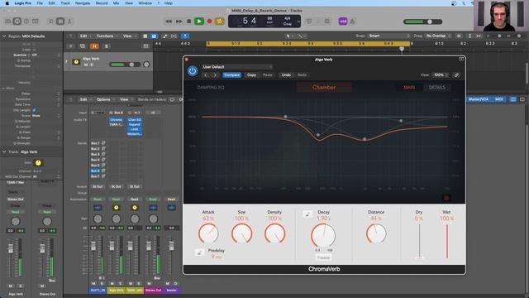Screen dimensions: 529x298
Task: Open the Help menu
Action: [169, 3]
